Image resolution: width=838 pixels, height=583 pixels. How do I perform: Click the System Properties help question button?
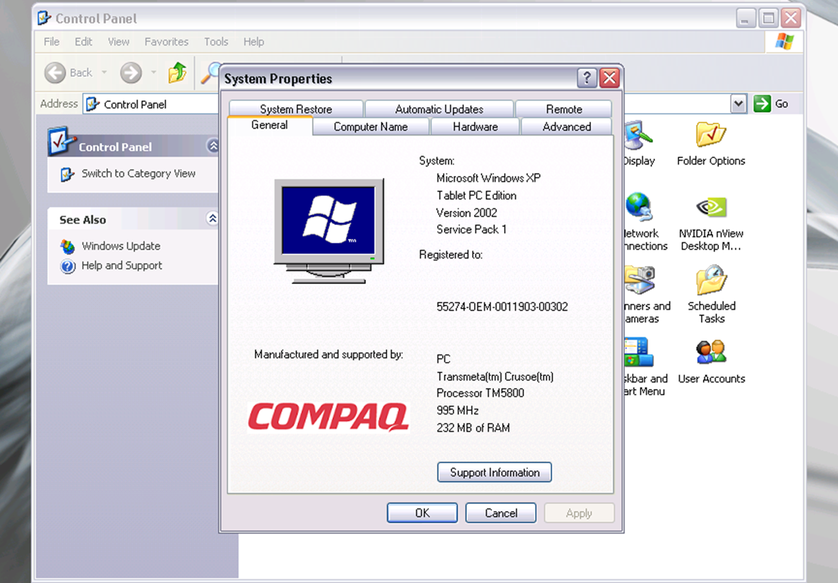tap(587, 78)
